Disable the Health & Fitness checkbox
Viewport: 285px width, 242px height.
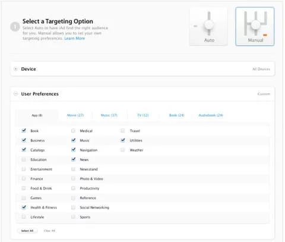[24, 208]
